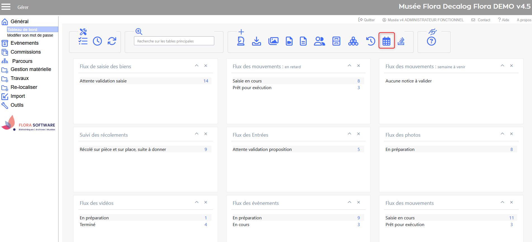
Task: Collapse the Flux de saisie des biens panel
Action: pyautogui.click(x=197, y=66)
